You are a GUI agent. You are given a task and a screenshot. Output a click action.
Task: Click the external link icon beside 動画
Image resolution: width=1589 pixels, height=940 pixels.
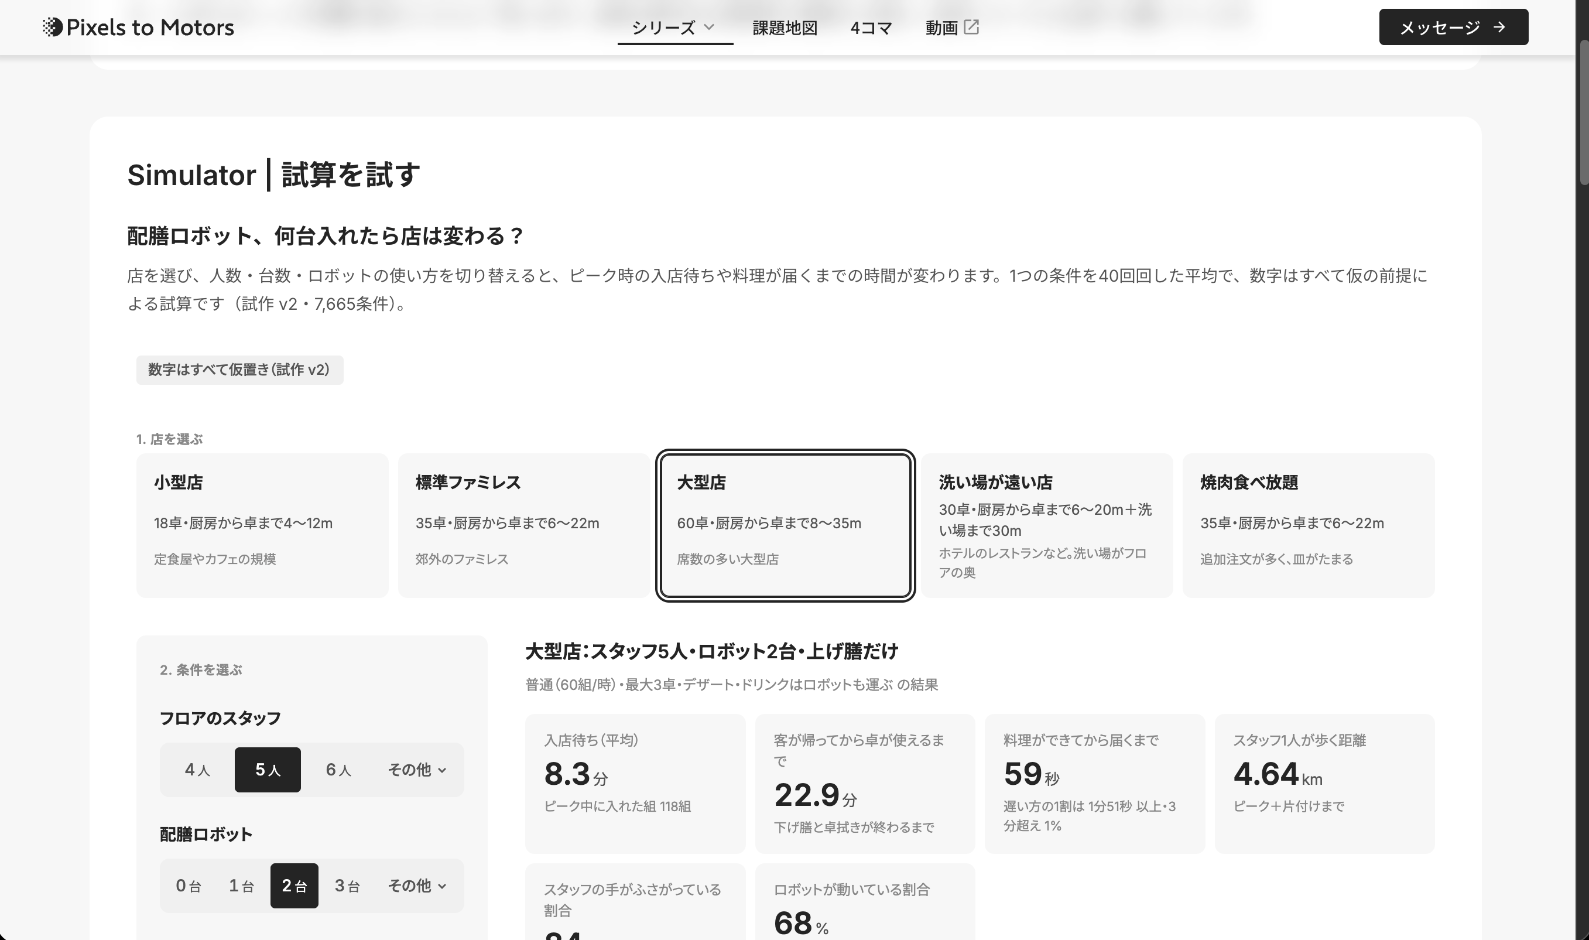coord(971,26)
